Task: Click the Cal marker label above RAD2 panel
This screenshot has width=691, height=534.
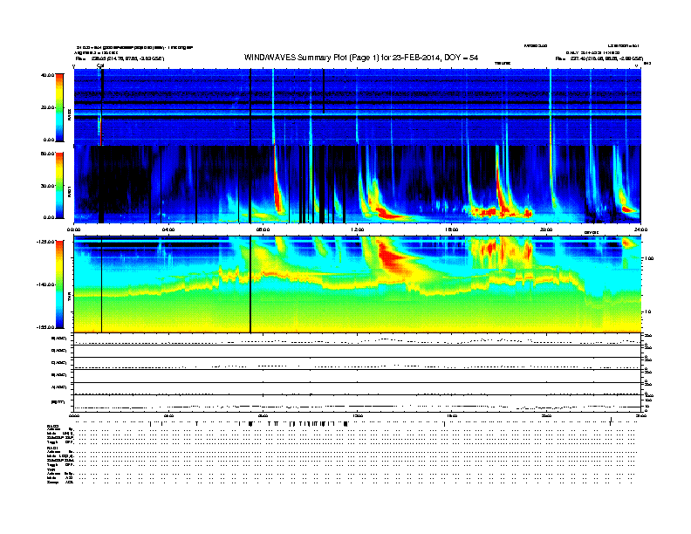Action: 100,65
